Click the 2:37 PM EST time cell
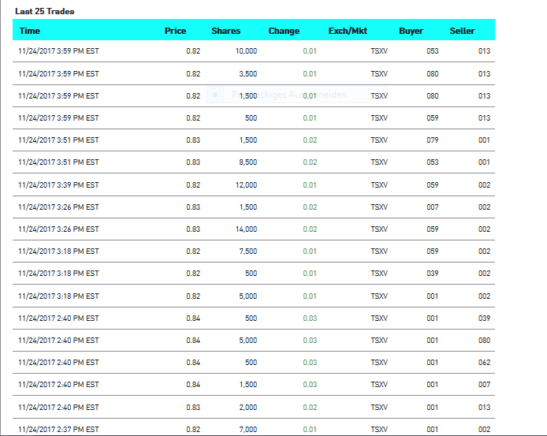Screen dimensions: 547x436 pyautogui.click(x=58, y=430)
